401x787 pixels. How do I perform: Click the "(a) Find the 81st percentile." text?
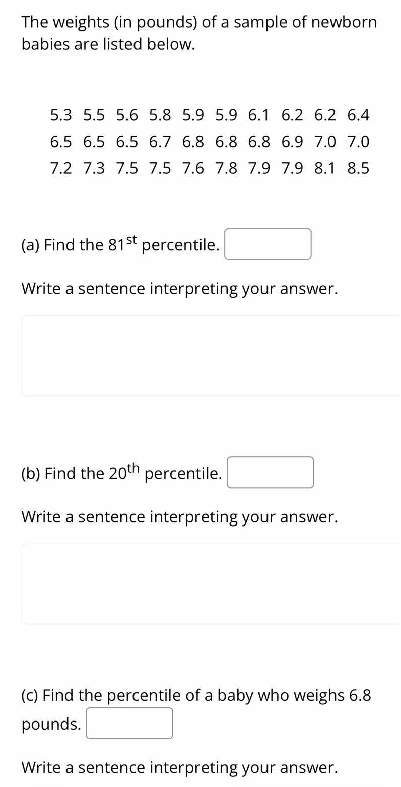pyautogui.click(x=120, y=245)
